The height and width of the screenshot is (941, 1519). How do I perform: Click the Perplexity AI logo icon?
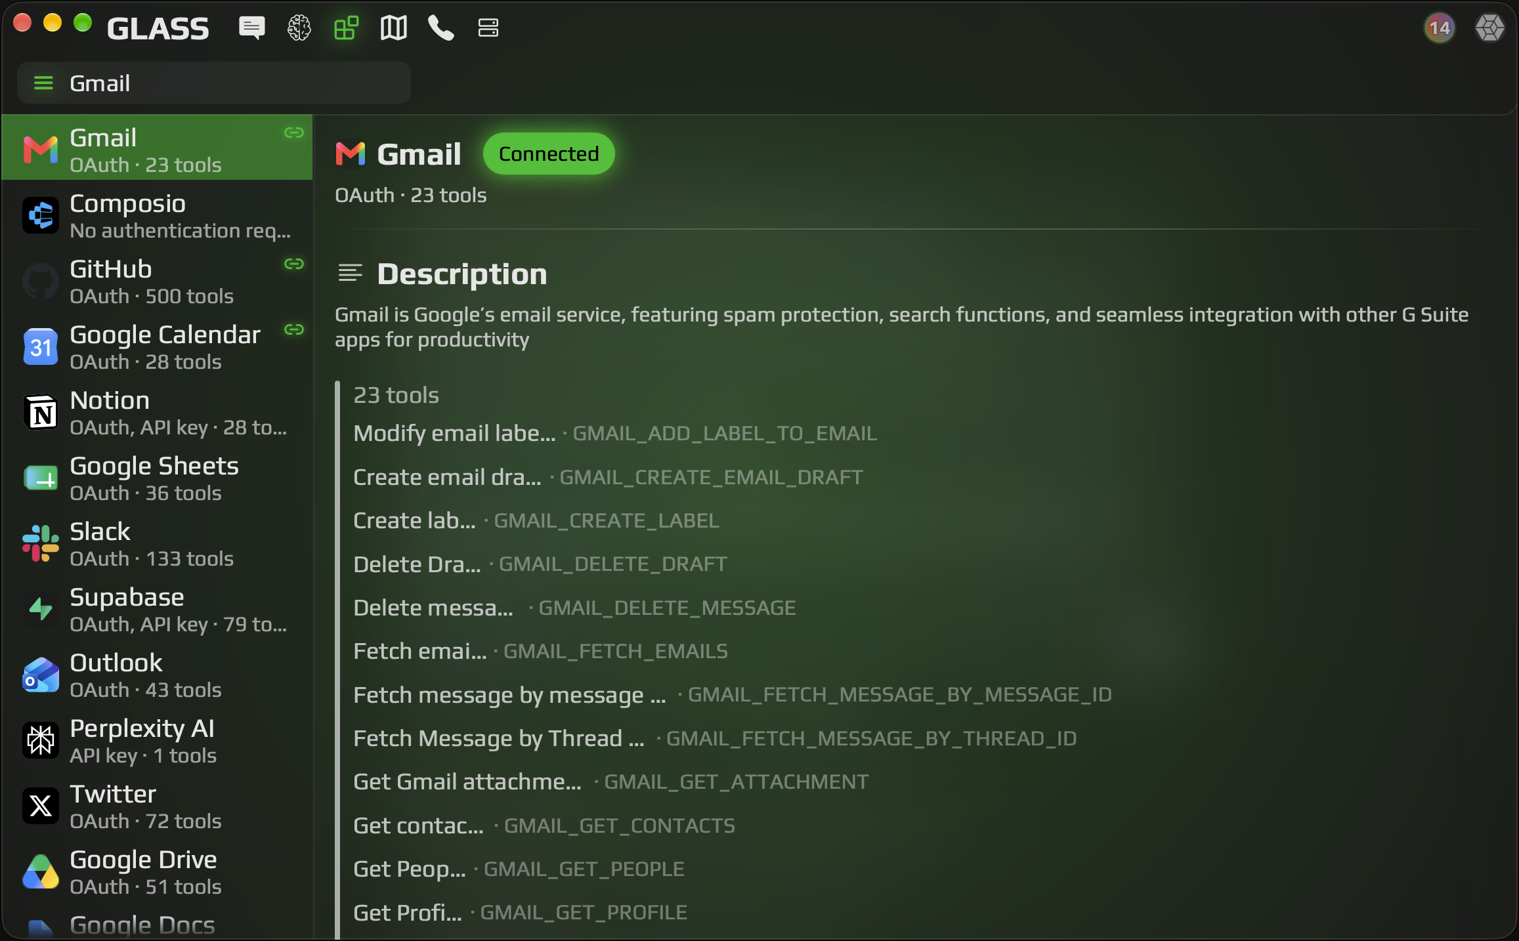click(41, 741)
